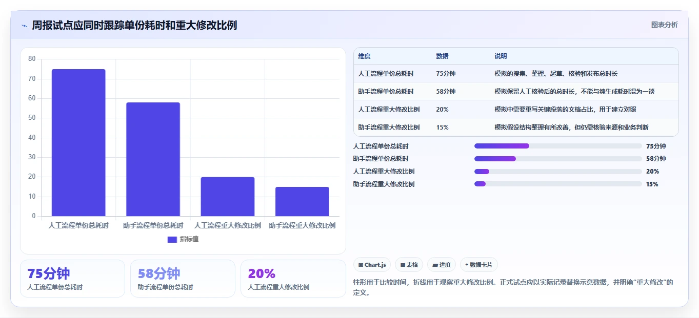Click the 助手流程重大修改比例 x-axis label
699x318 pixels.
pos(302,225)
